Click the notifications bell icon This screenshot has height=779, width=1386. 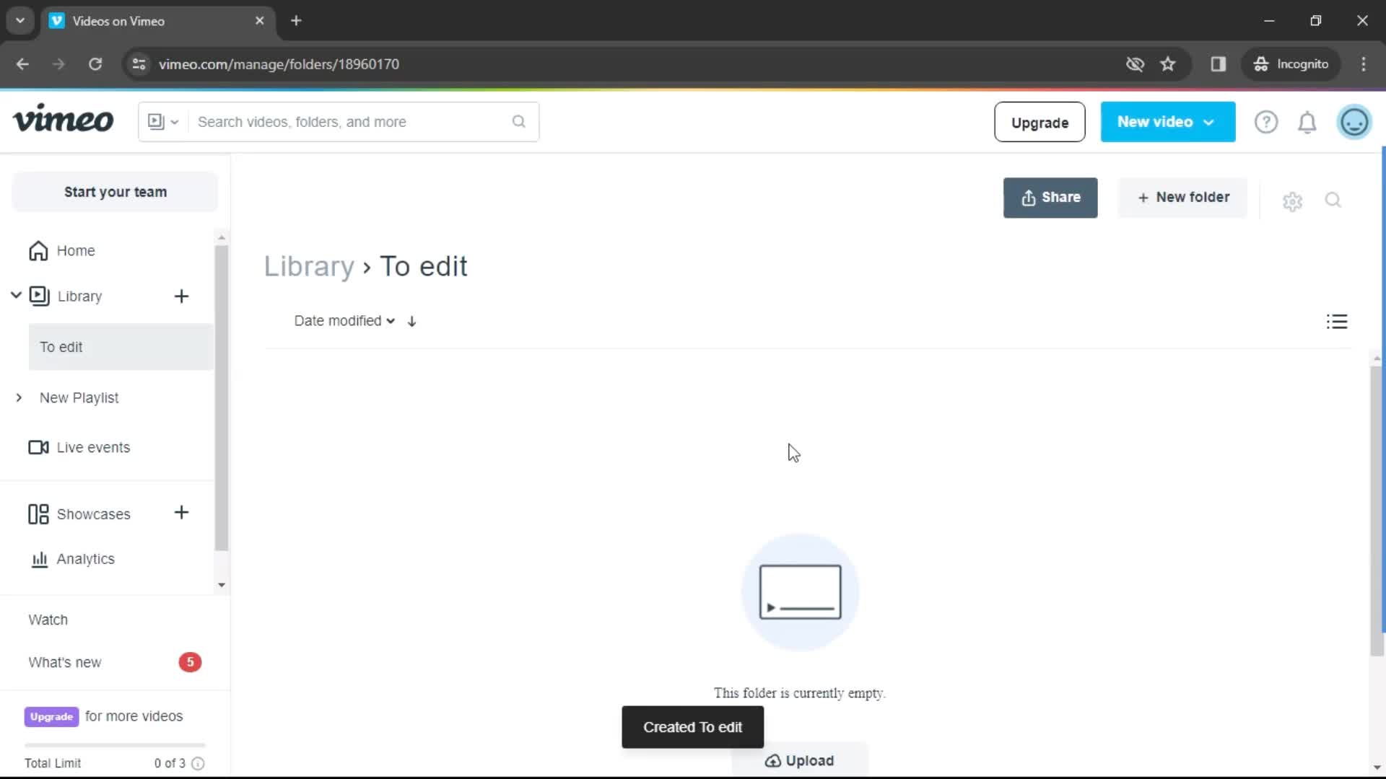1308,122
